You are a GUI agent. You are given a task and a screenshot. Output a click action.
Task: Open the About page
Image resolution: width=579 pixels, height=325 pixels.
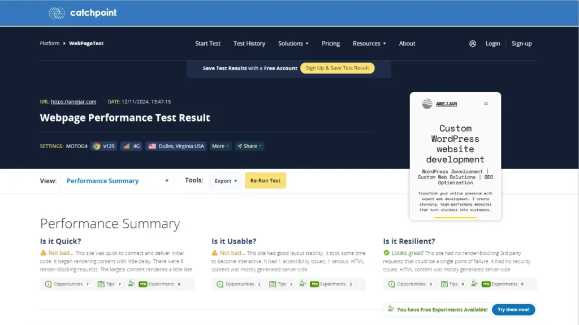click(x=407, y=44)
